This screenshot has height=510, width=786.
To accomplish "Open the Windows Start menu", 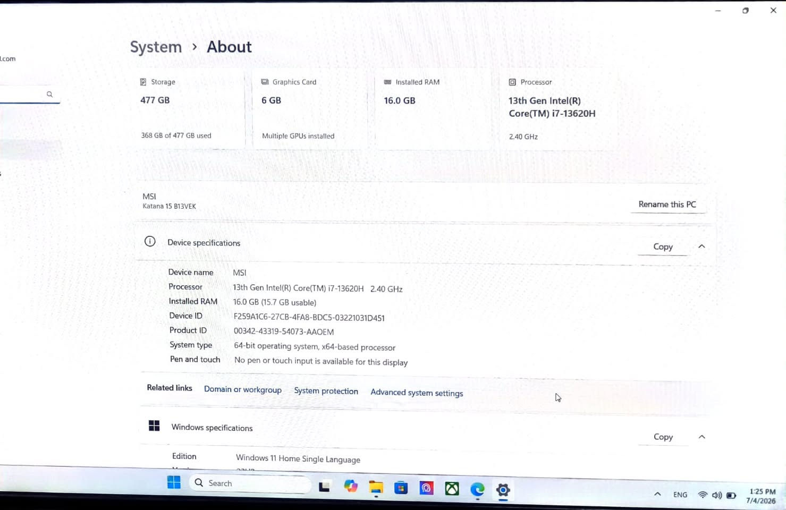I will tap(174, 482).
